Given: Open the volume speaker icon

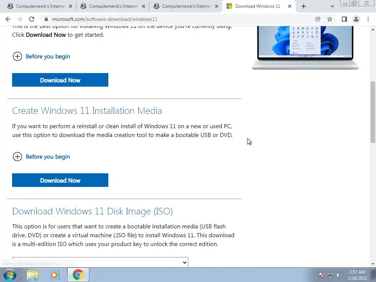Looking at the screenshot, I should [339, 275].
